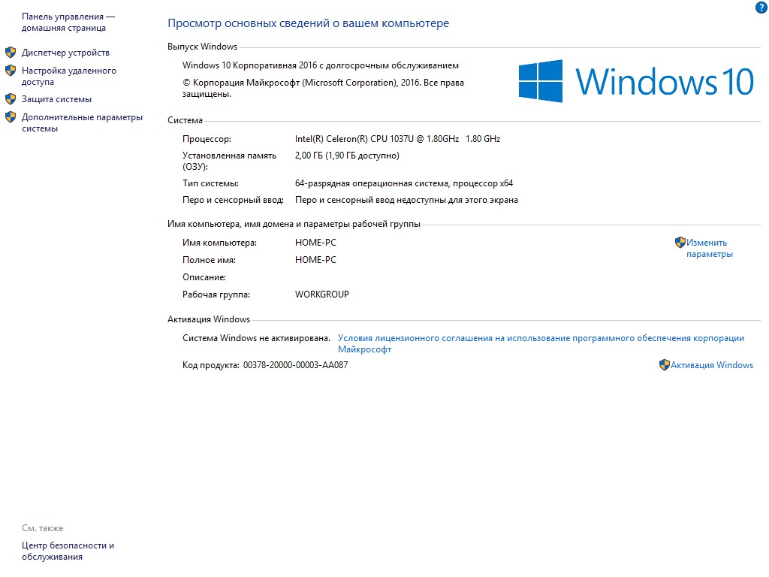
Task: Click Система Windows не активирована text
Action: coord(257,338)
